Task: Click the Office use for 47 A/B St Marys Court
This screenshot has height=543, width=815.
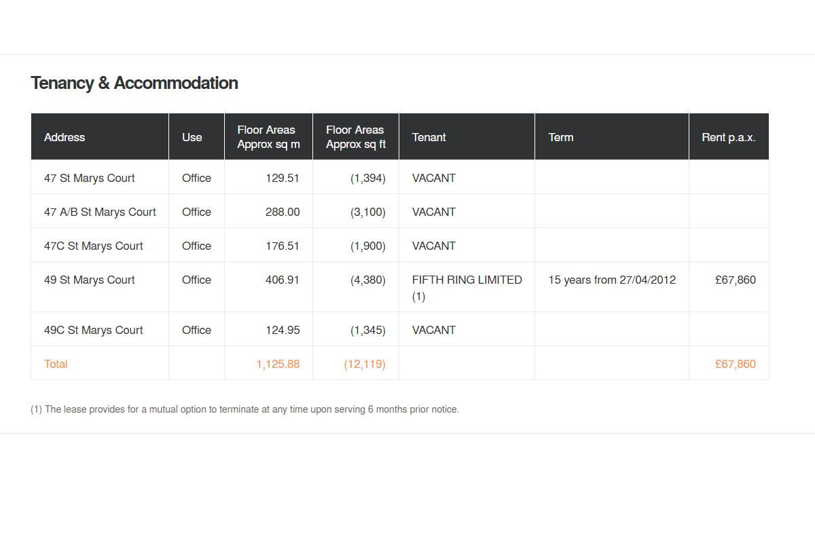Action: [196, 212]
